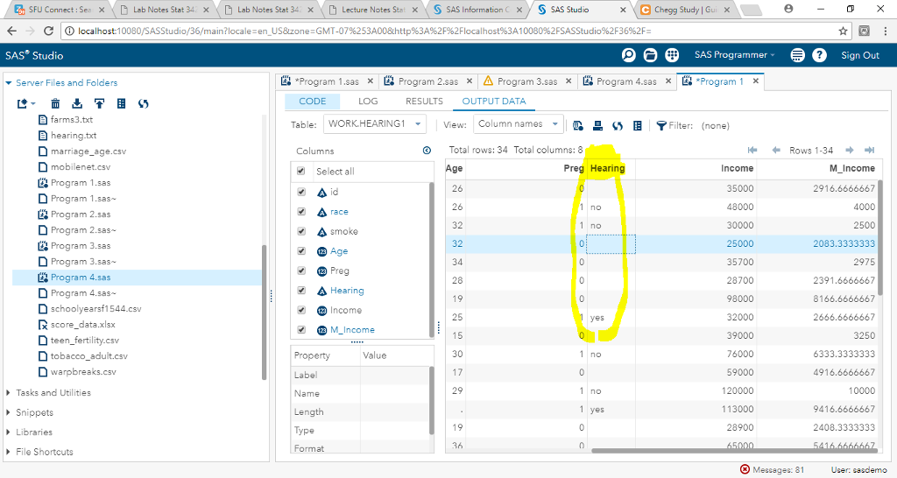Close the Program 2.sas tab

pos(470,81)
